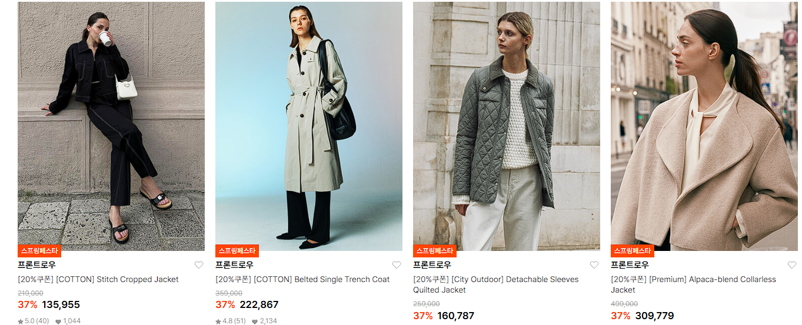Screen dimensions: 802x325
Task: Click 프론트로우 brand name under the alpaca jacket
Action: click(630, 265)
